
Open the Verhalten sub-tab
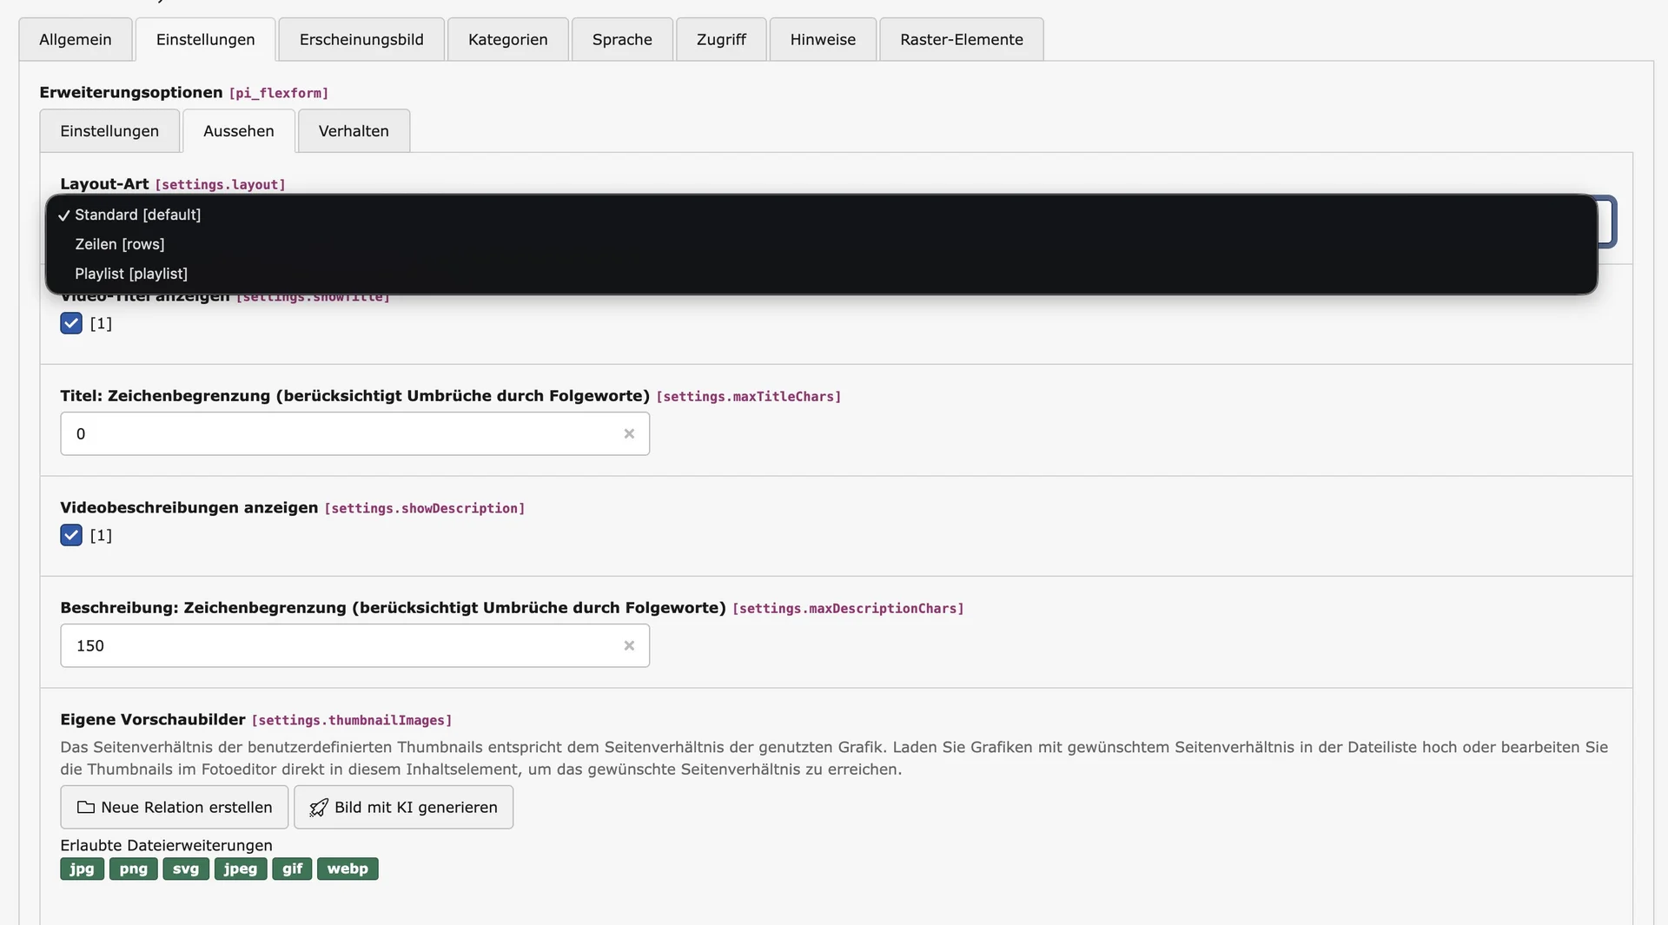click(353, 130)
